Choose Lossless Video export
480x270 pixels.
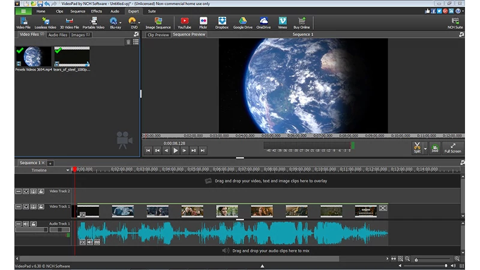(x=46, y=23)
